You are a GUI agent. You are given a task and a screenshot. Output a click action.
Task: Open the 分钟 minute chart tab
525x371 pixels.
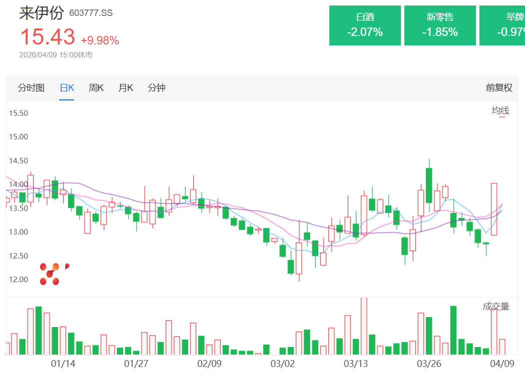click(x=157, y=88)
